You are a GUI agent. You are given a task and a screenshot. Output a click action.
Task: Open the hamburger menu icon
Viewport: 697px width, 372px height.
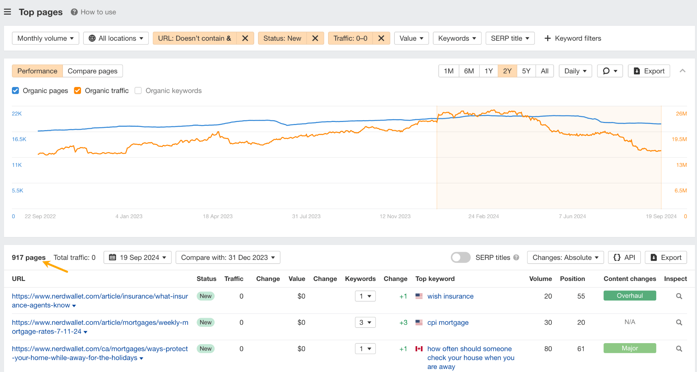pos(7,12)
